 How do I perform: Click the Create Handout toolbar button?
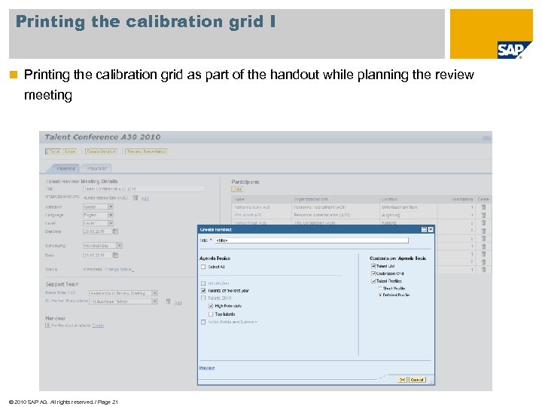[102, 151]
